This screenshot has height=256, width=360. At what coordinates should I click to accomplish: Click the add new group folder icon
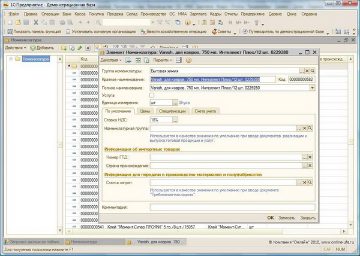pyautogui.click(x=64, y=48)
